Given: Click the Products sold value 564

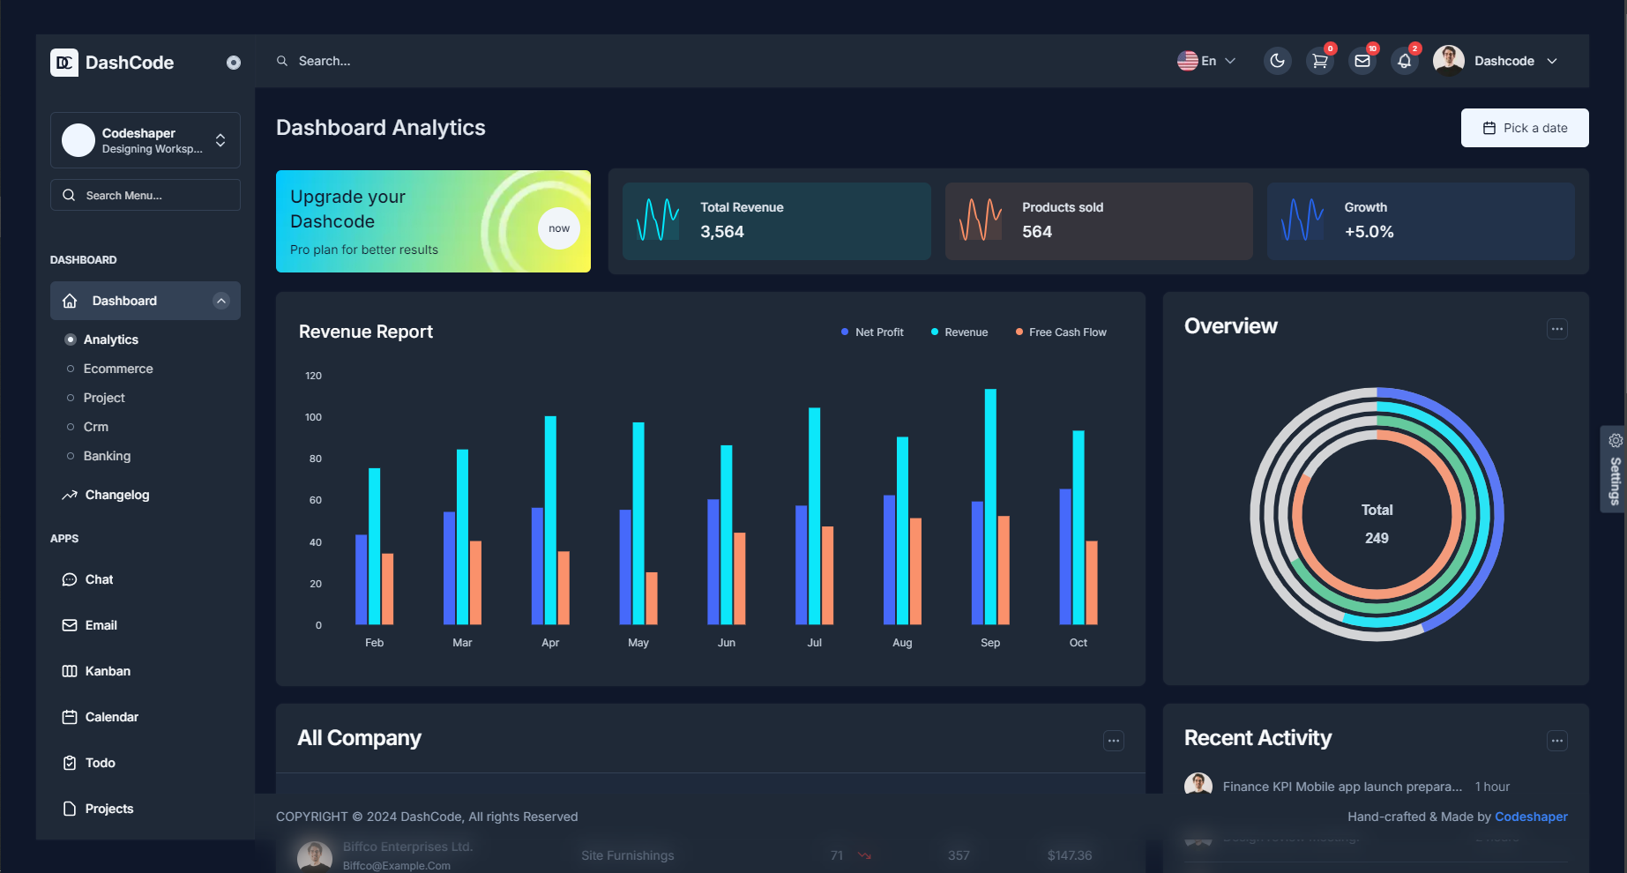Looking at the screenshot, I should 1037,232.
